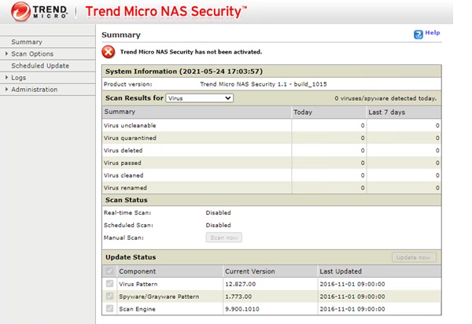
Task: Select Scan Engine version 9.900.1010
Action: [242, 309]
